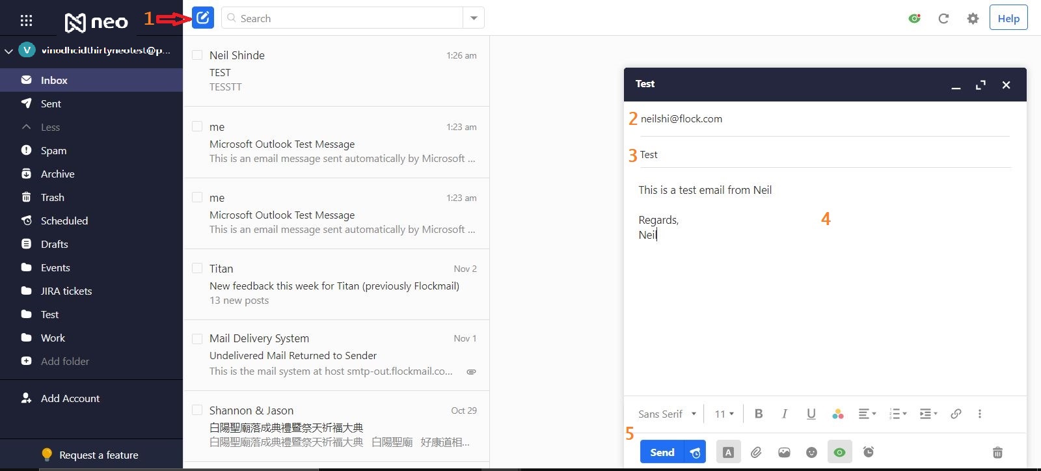Click the Help button
1041x471 pixels.
pyautogui.click(x=1008, y=18)
